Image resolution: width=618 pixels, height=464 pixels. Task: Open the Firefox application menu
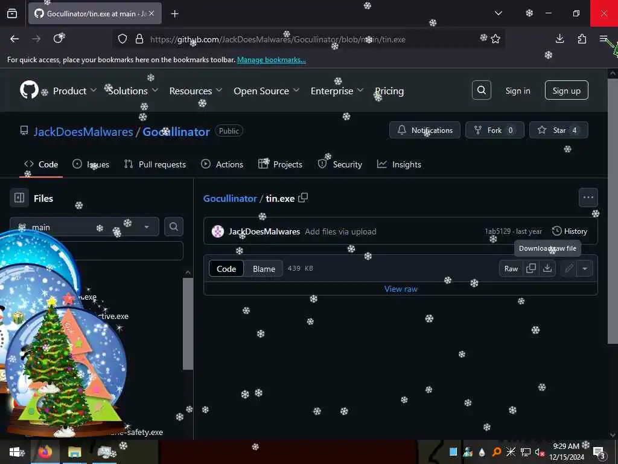604,39
